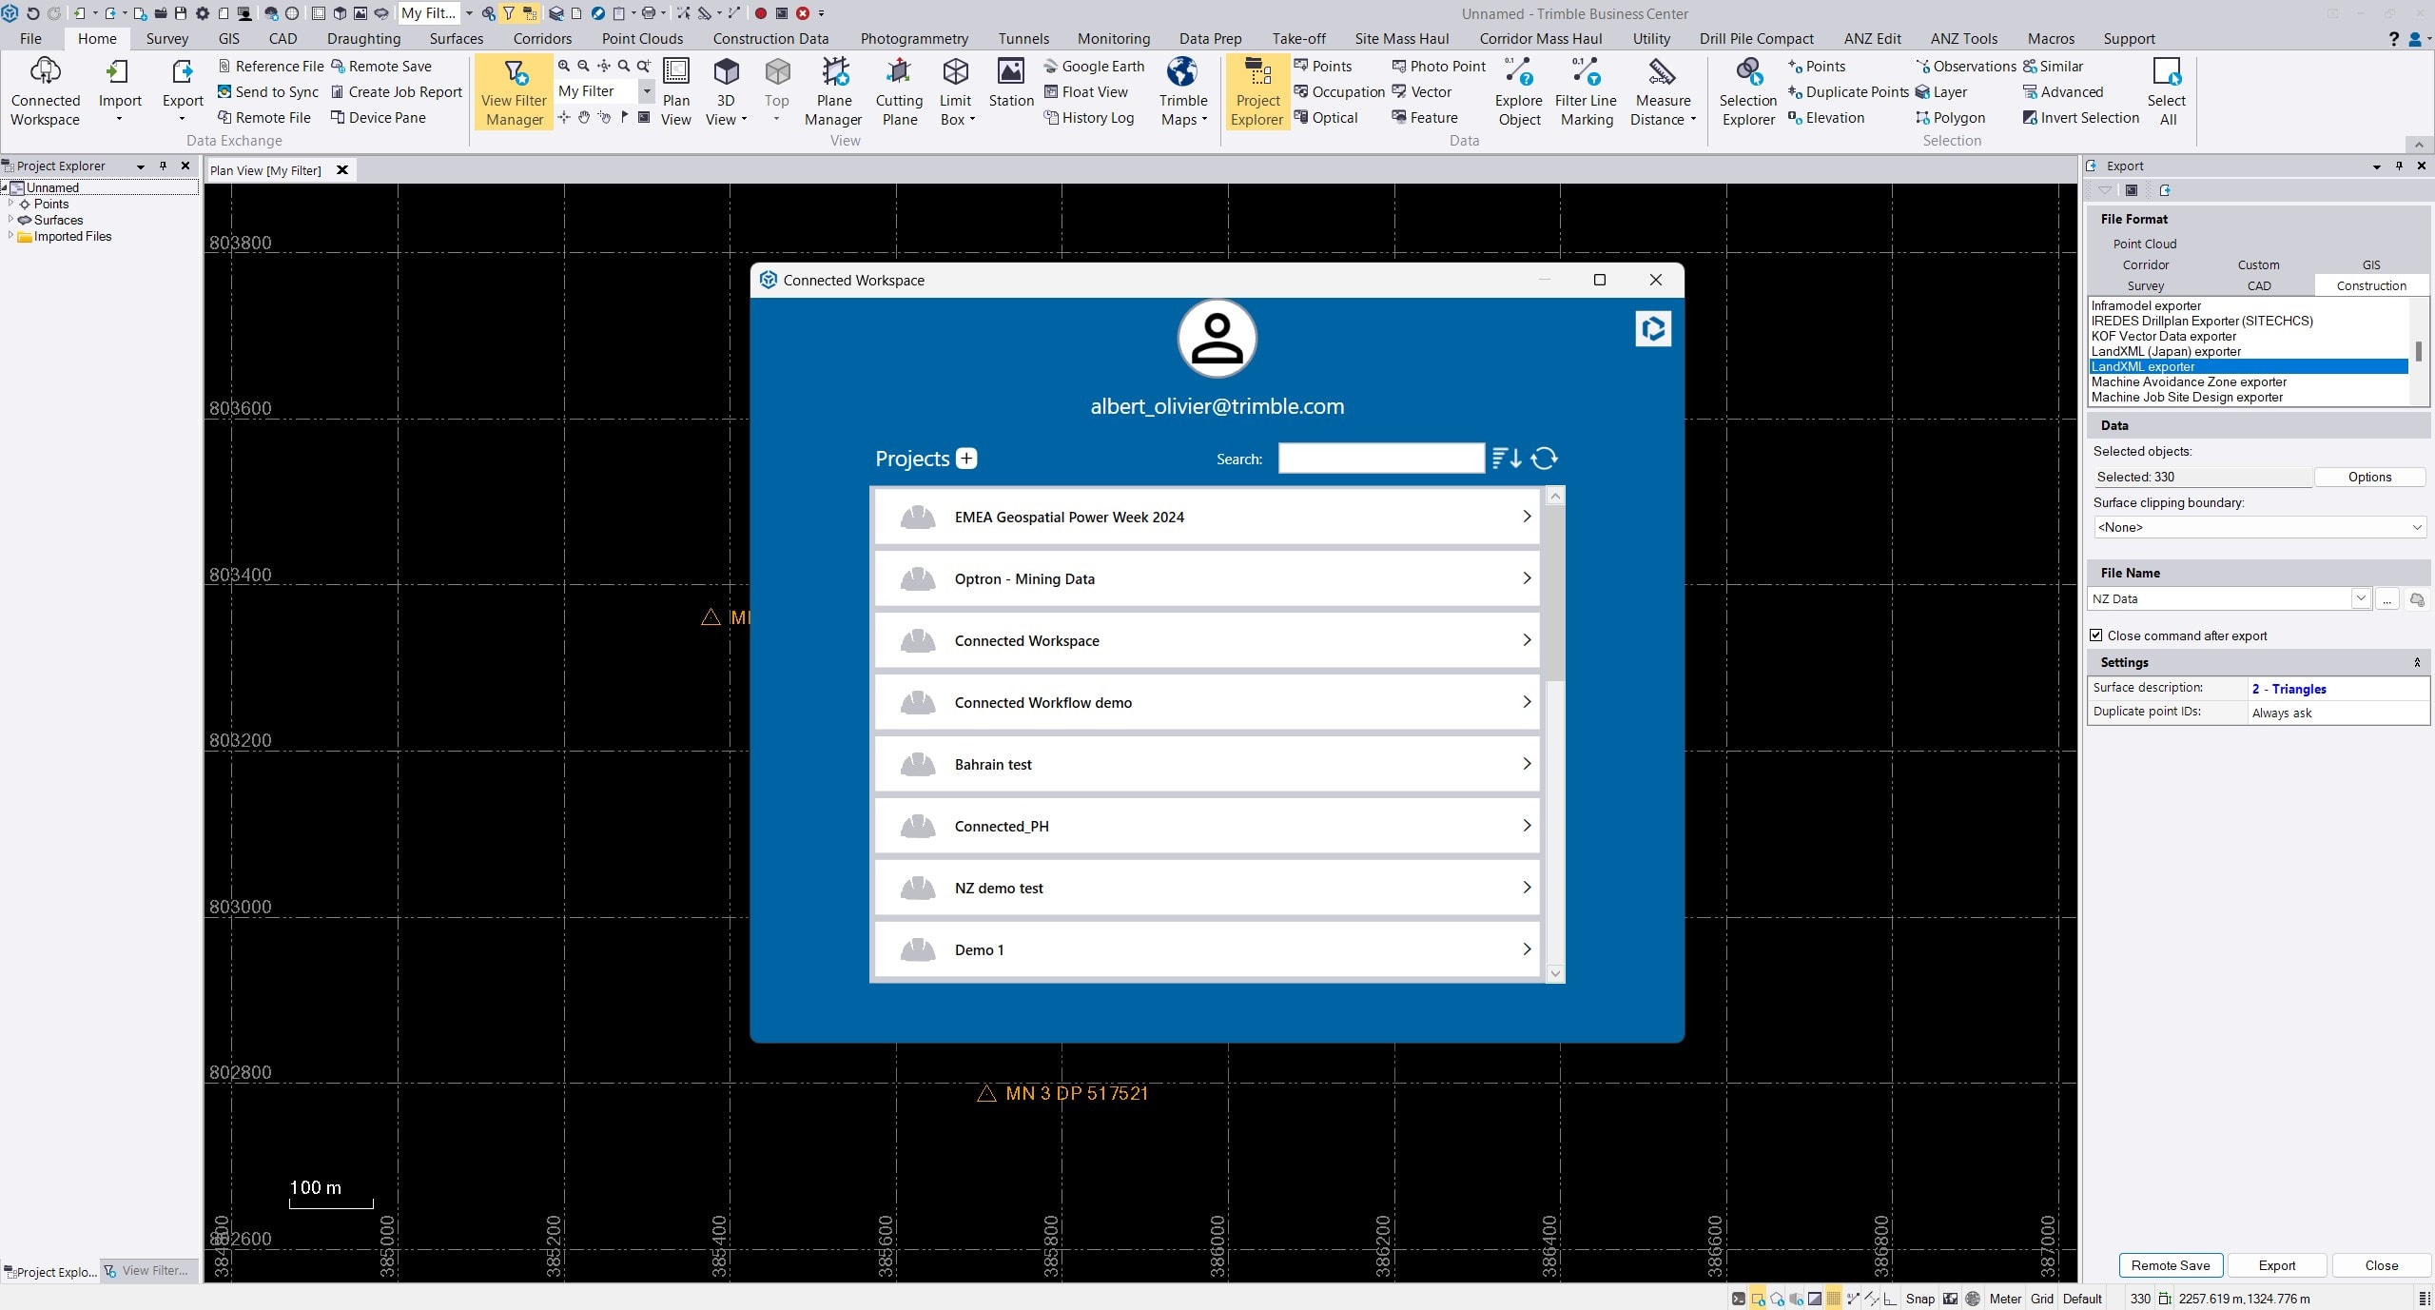Switch to the Survey ribbon tab
The image size is (2435, 1310).
coord(166,38)
